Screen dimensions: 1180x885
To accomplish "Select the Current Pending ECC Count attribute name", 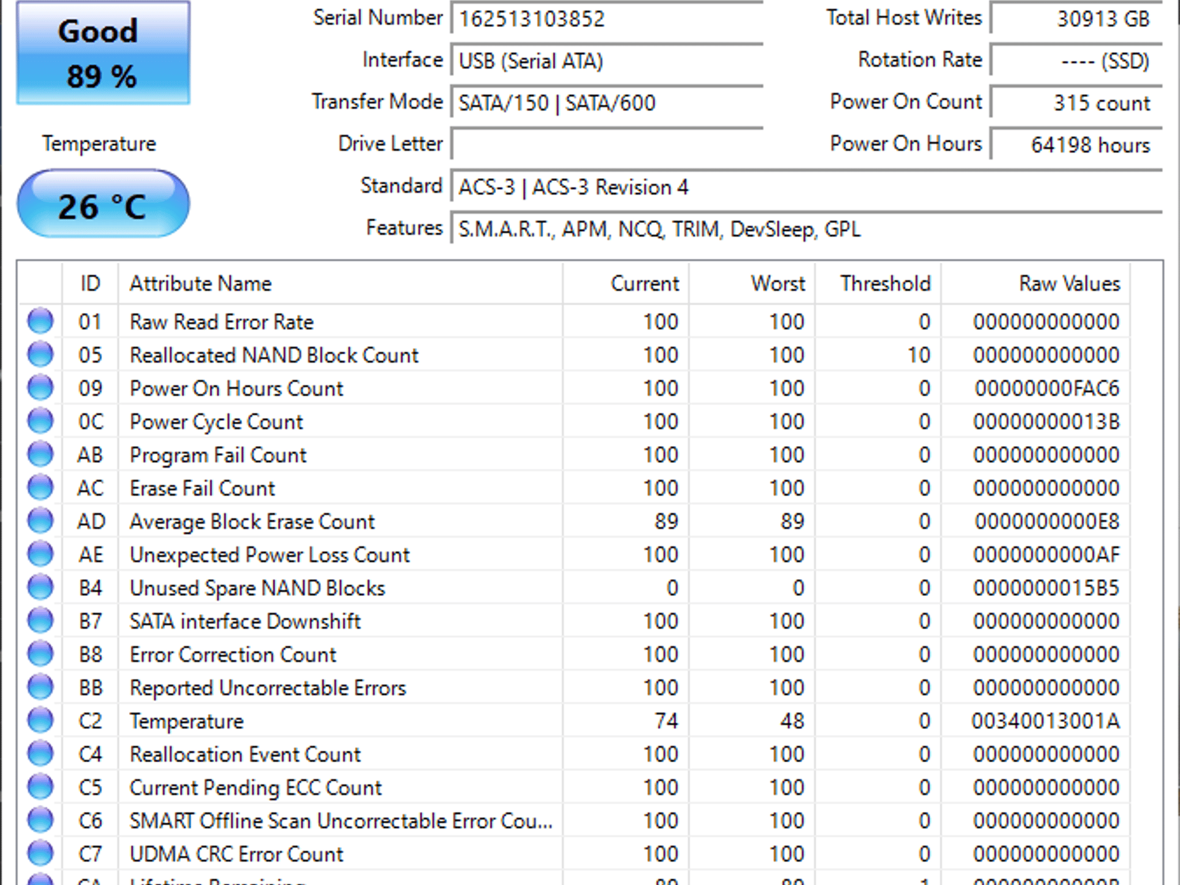I will coord(255,788).
